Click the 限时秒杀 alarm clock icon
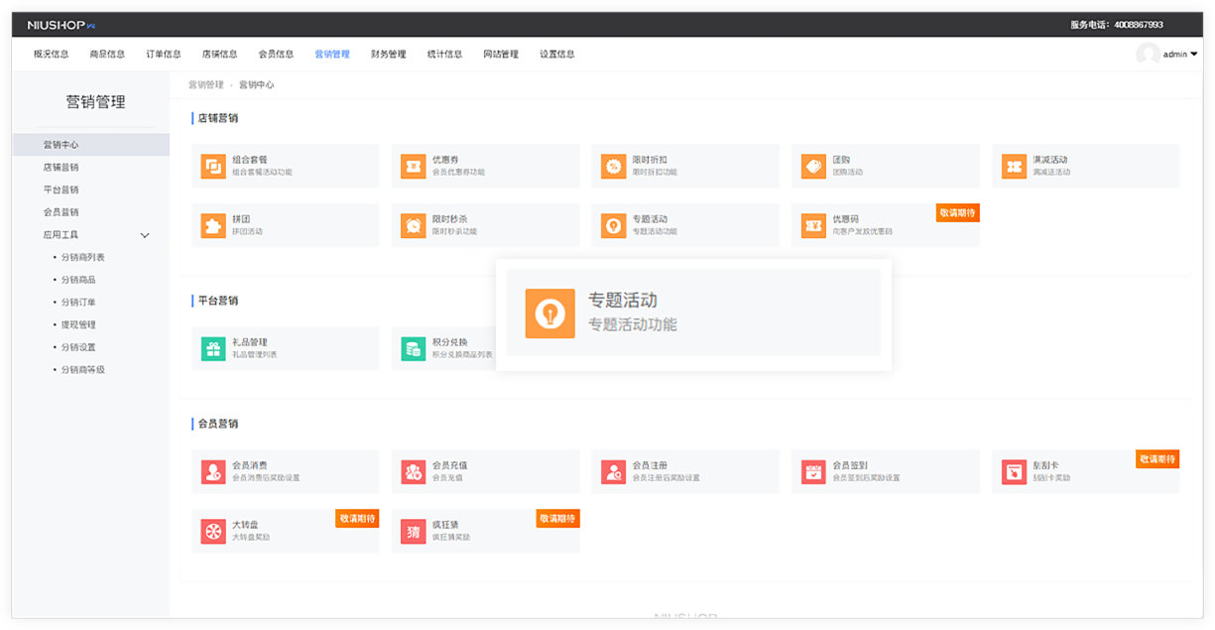 pyautogui.click(x=414, y=226)
